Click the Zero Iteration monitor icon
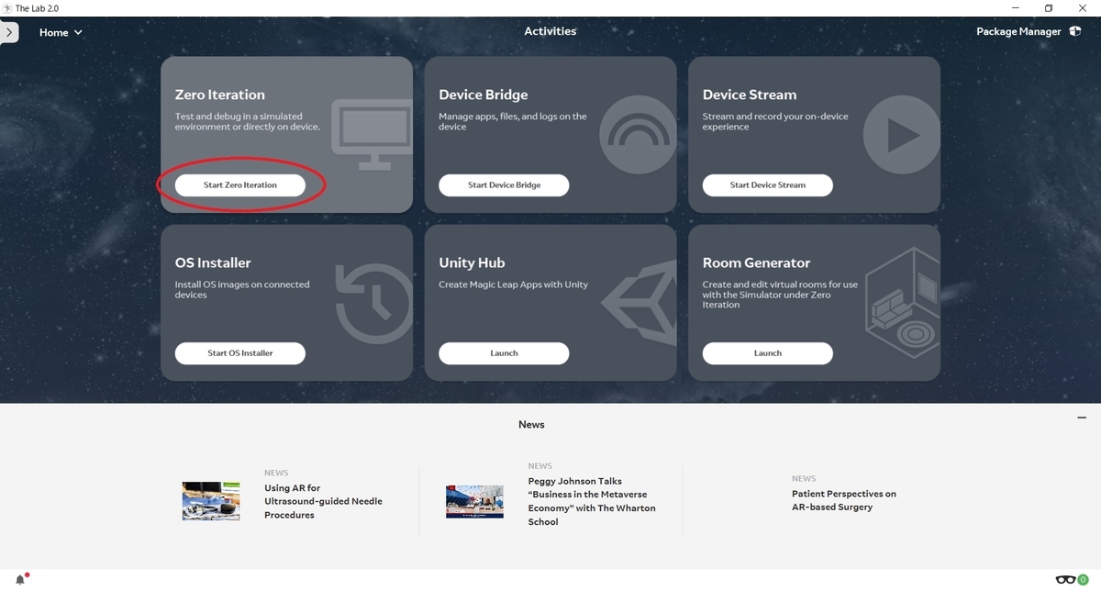 (x=372, y=136)
